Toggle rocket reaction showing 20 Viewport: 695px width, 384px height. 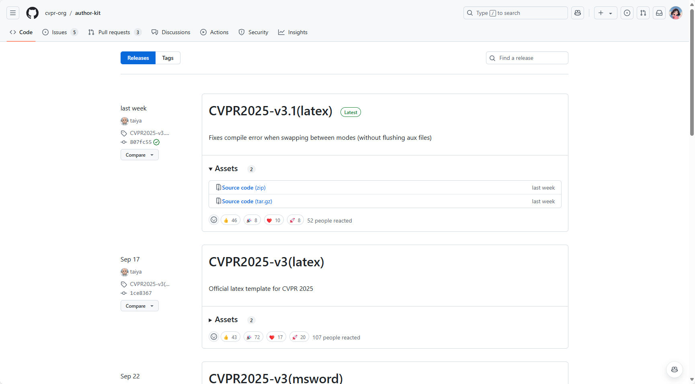(x=299, y=337)
